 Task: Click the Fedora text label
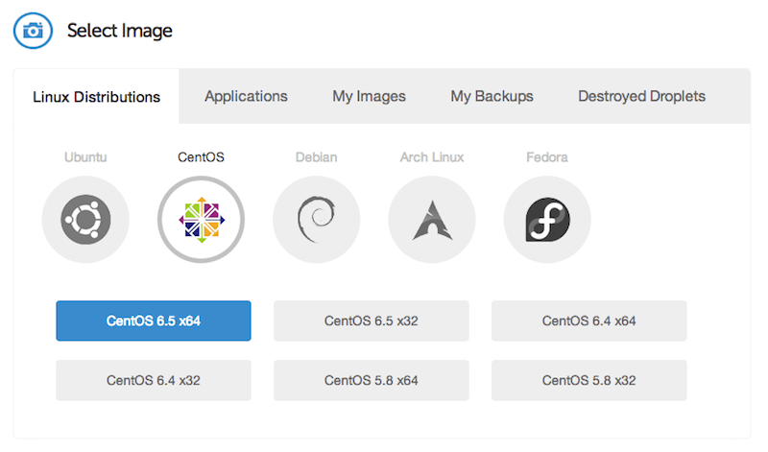(547, 156)
